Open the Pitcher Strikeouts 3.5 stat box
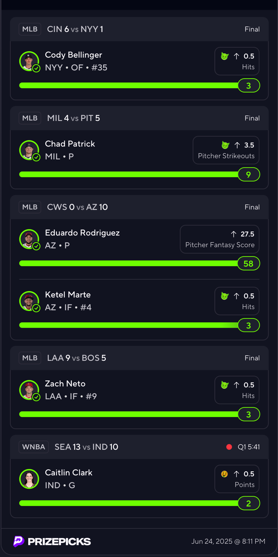The height and width of the screenshot is (557, 278). click(226, 150)
